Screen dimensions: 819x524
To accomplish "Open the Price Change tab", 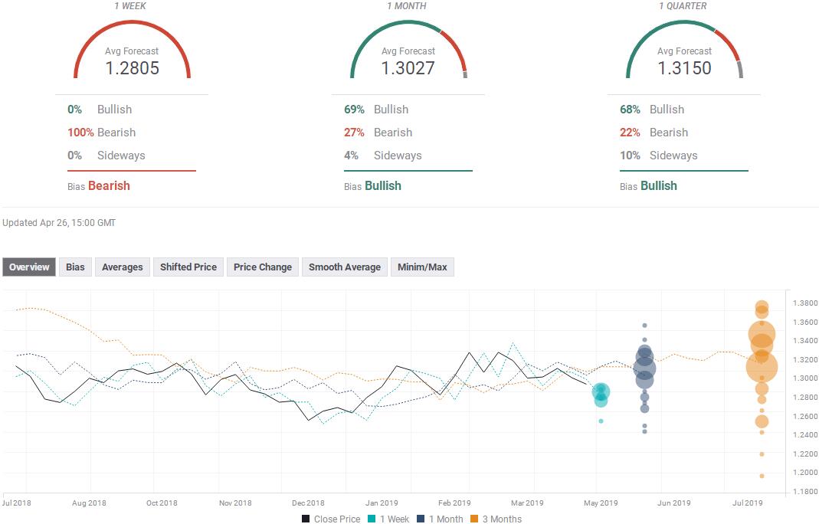I will pyautogui.click(x=263, y=267).
